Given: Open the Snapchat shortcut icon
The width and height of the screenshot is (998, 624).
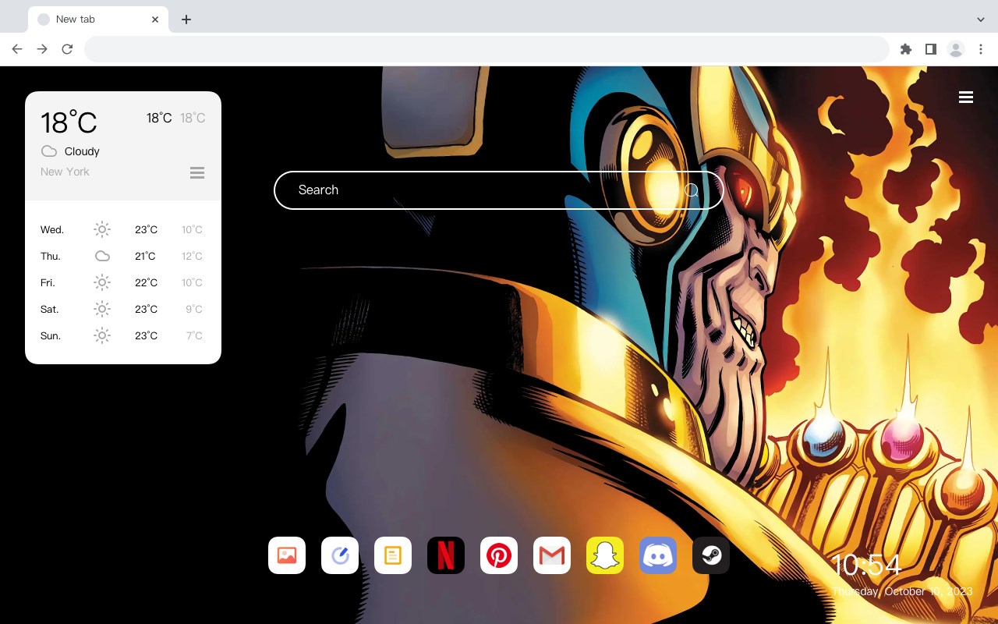Looking at the screenshot, I should click(605, 555).
